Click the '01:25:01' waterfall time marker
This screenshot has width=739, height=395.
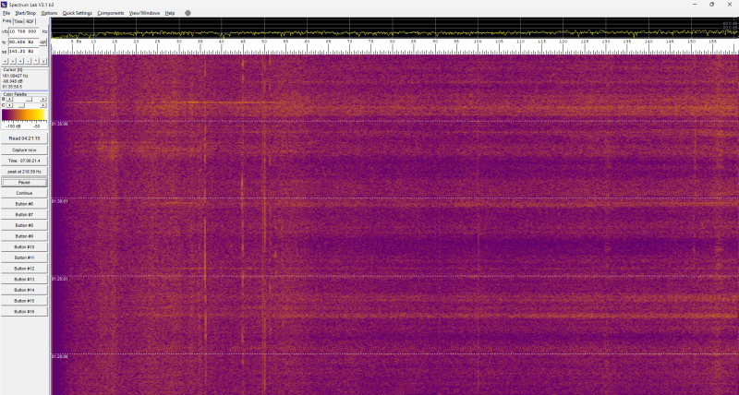tap(60, 280)
